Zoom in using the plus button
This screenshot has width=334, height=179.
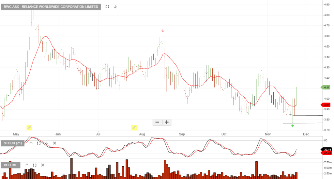point(167,122)
